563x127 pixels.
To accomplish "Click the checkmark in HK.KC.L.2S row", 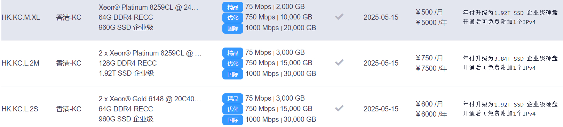I will tap(339, 108).
